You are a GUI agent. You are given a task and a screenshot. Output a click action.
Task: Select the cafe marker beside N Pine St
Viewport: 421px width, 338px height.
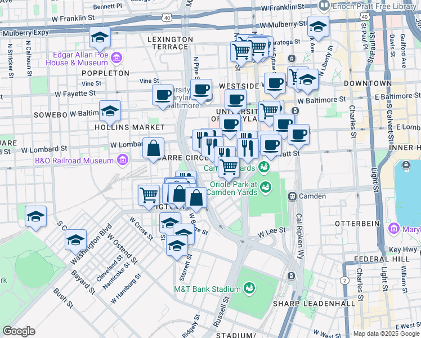(x=201, y=91)
